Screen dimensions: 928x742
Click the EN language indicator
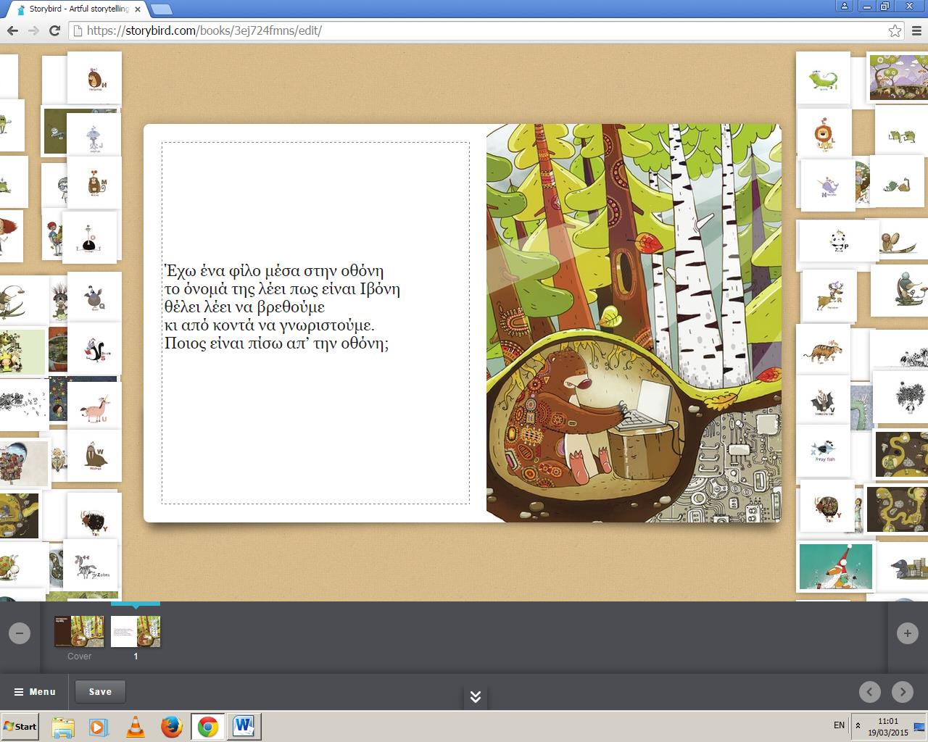(x=839, y=725)
